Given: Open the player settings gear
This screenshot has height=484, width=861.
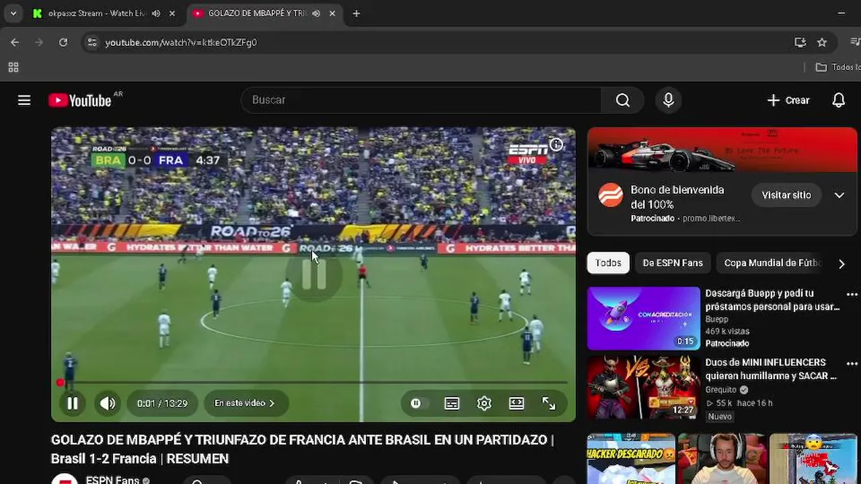Looking at the screenshot, I should pos(484,403).
